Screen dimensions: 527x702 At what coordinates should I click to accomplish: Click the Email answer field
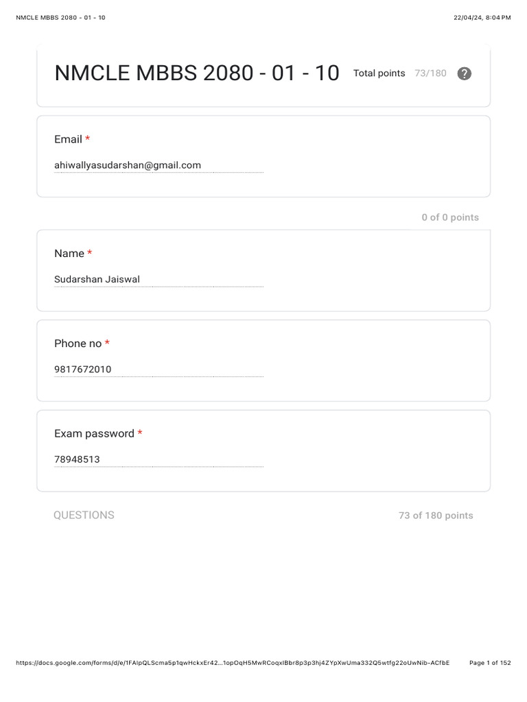tap(159, 165)
